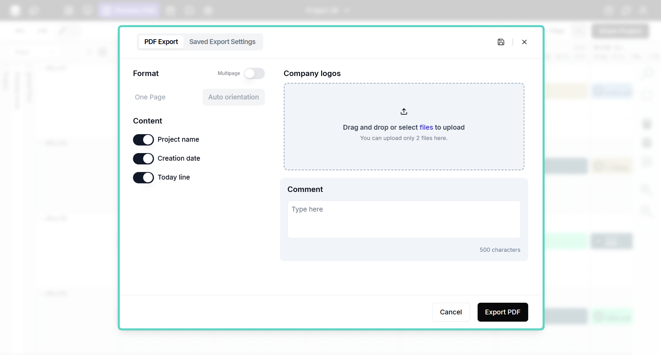This screenshot has width=661, height=355.
Task: Click the company logos drop zone hint text
Action: (x=403, y=138)
